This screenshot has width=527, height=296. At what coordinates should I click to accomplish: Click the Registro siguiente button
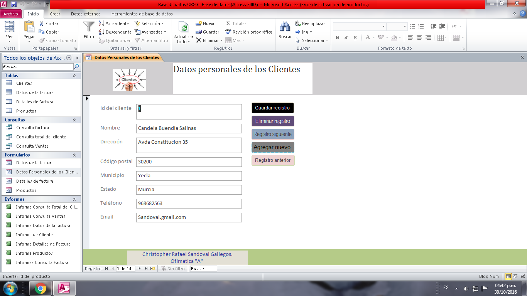[273, 134]
